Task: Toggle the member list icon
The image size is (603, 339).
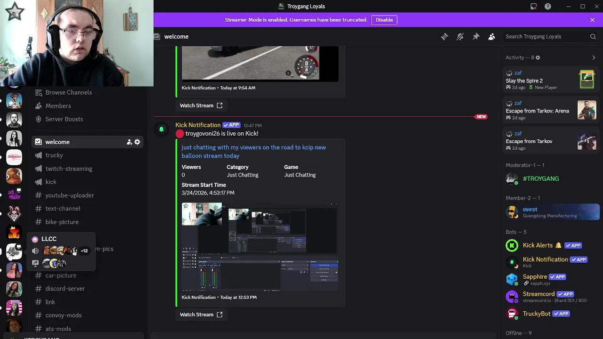Action: coord(491,36)
